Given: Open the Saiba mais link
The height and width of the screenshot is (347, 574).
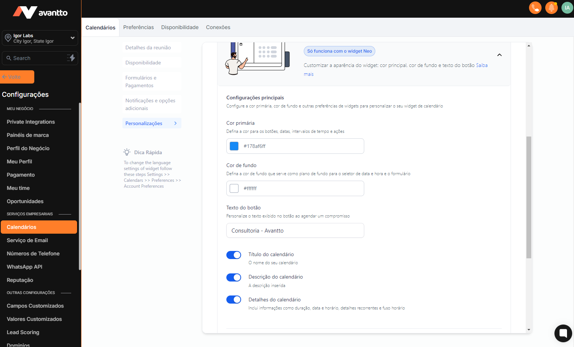Looking at the screenshot, I should point(481,65).
